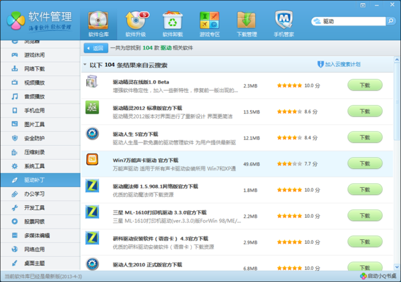Click the 驱动魔法师 Z app icon
Viewport: 401px width, 282px height.
click(x=92, y=186)
